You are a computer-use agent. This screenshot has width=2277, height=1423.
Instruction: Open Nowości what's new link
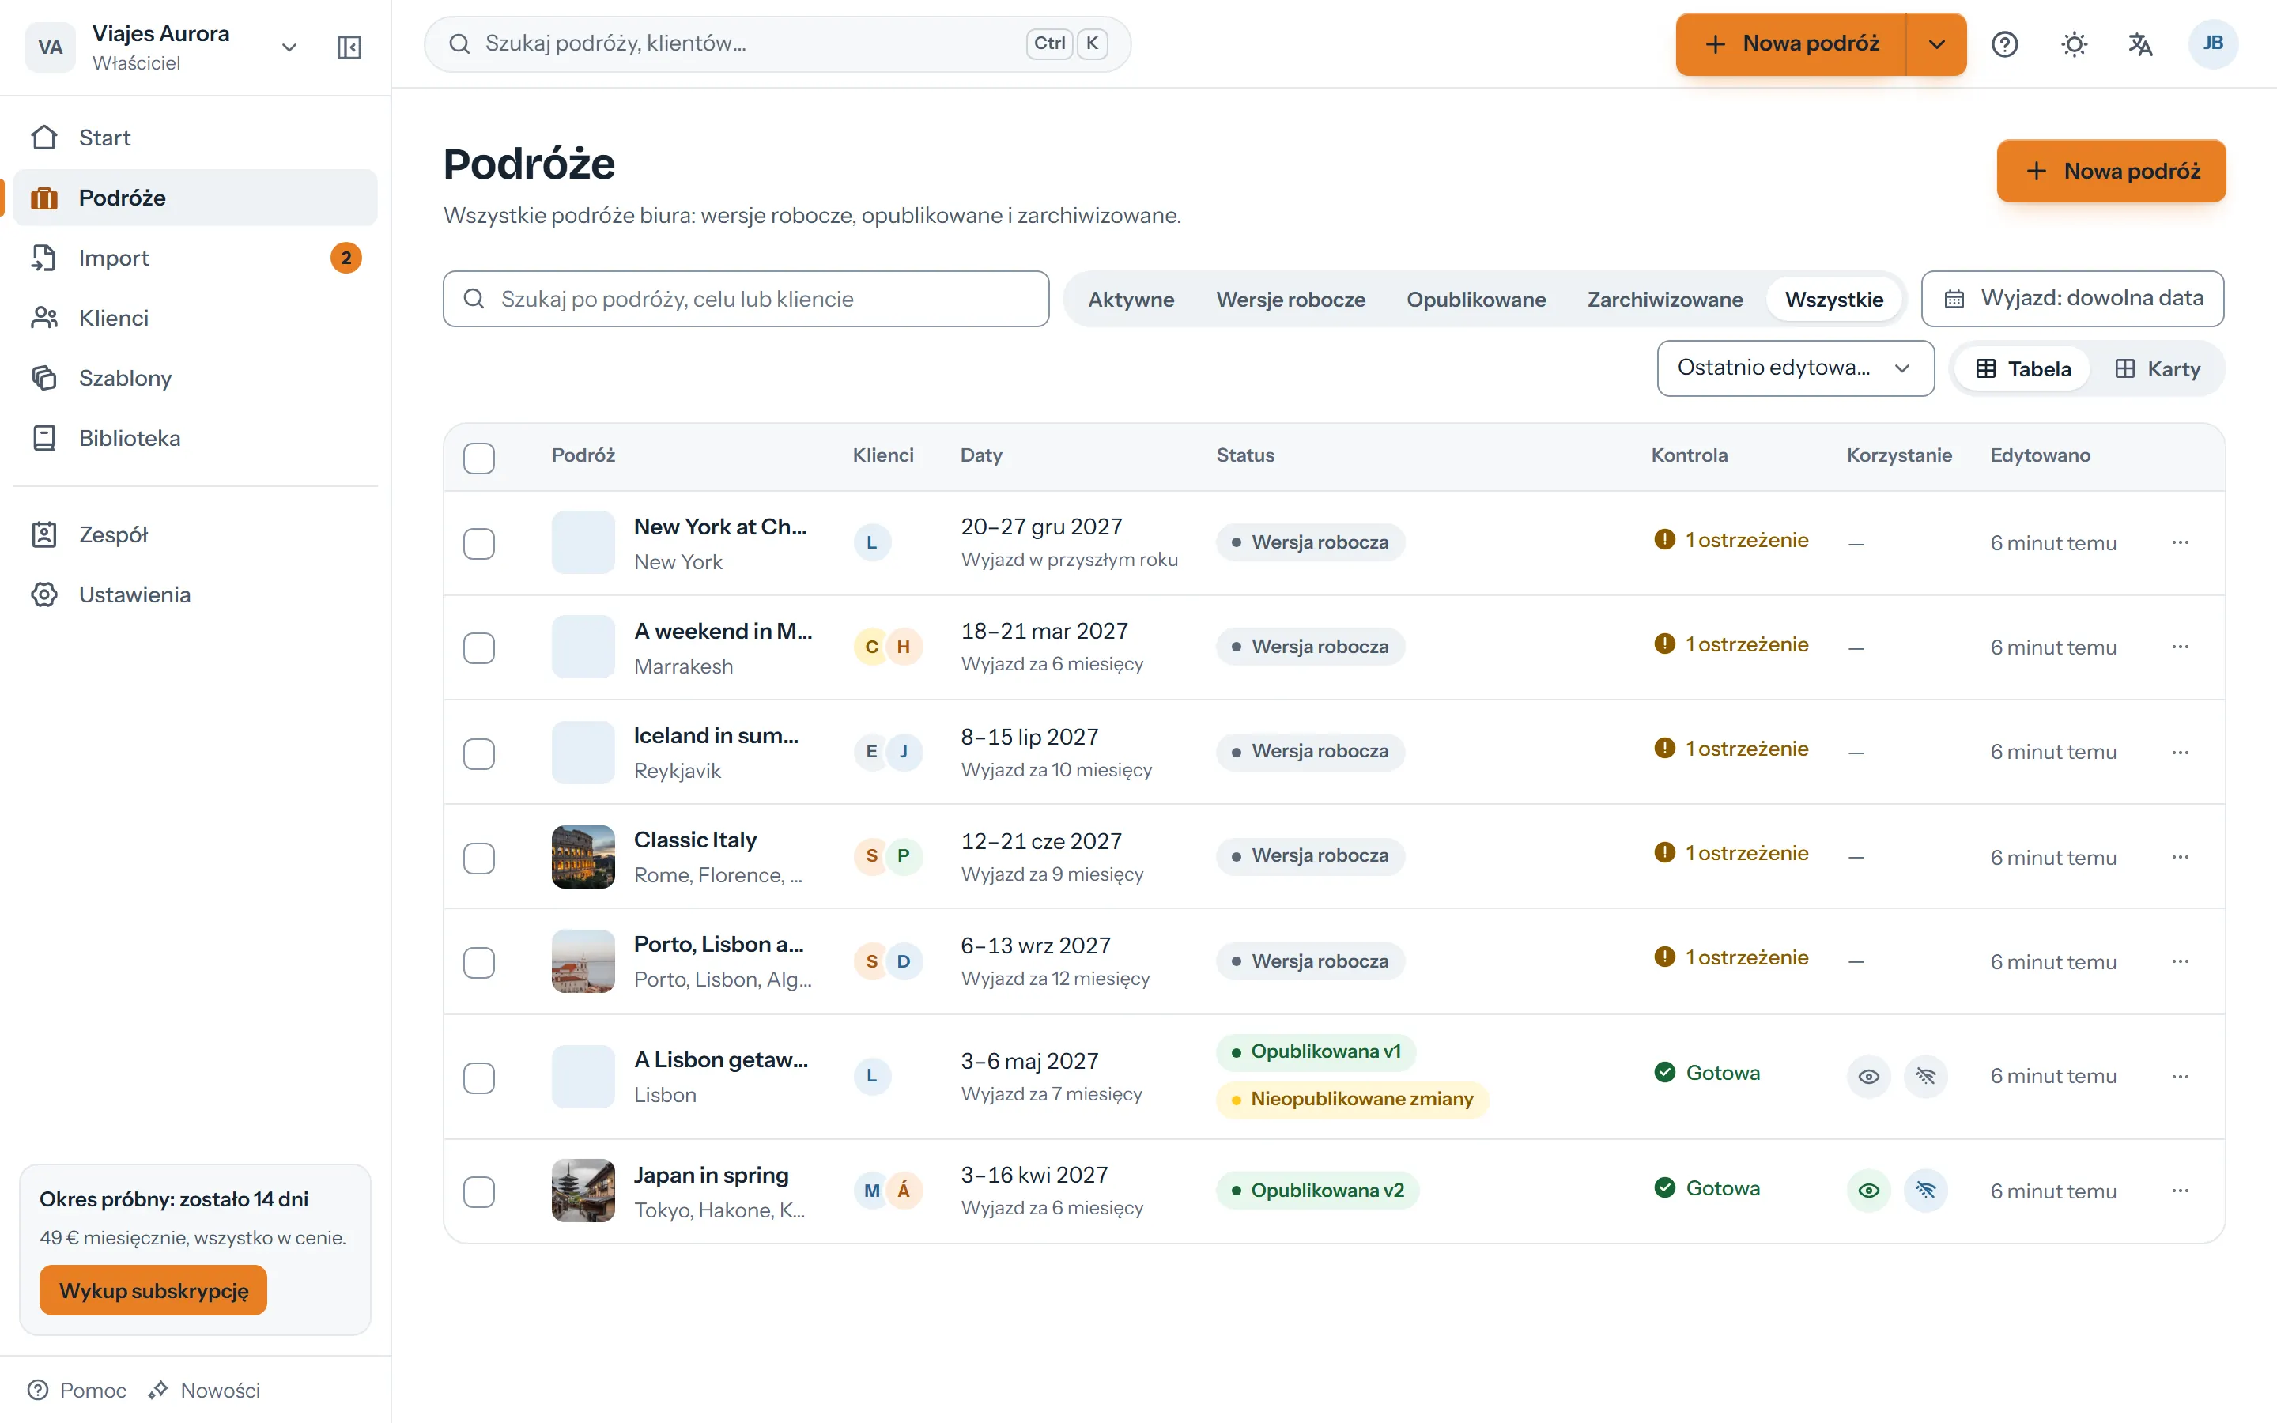point(204,1390)
